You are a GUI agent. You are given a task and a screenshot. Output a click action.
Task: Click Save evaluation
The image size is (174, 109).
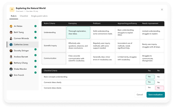tap(156, 95)
